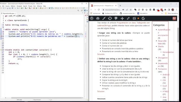The width and height of the screenshot is (181, 102).
Task: Open a new Chrome tab
Action: (x=120, y=6)
